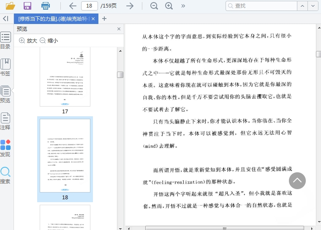Zoom out with the minus magnifier icon

tap(154, 6)
